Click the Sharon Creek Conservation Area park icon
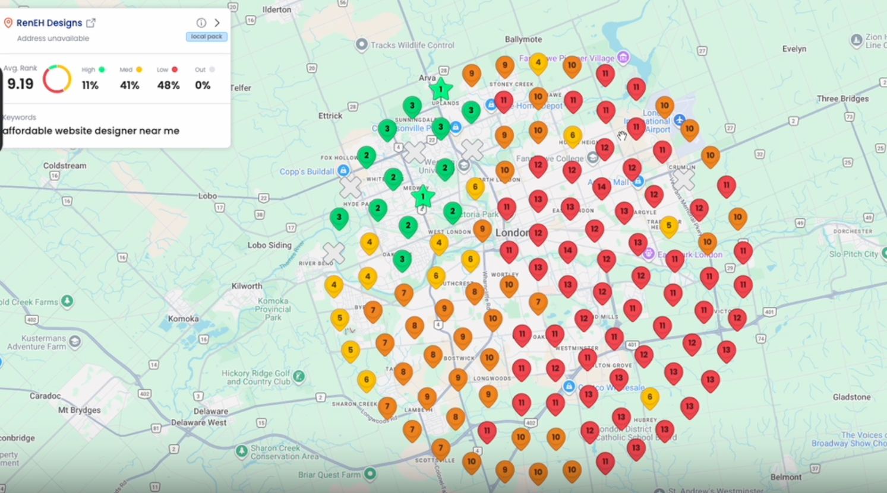The image size is (887, 493). [x=242, y=451]
